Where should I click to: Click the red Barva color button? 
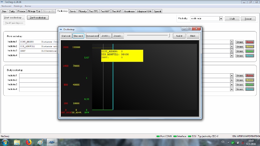tap(250, 42)
